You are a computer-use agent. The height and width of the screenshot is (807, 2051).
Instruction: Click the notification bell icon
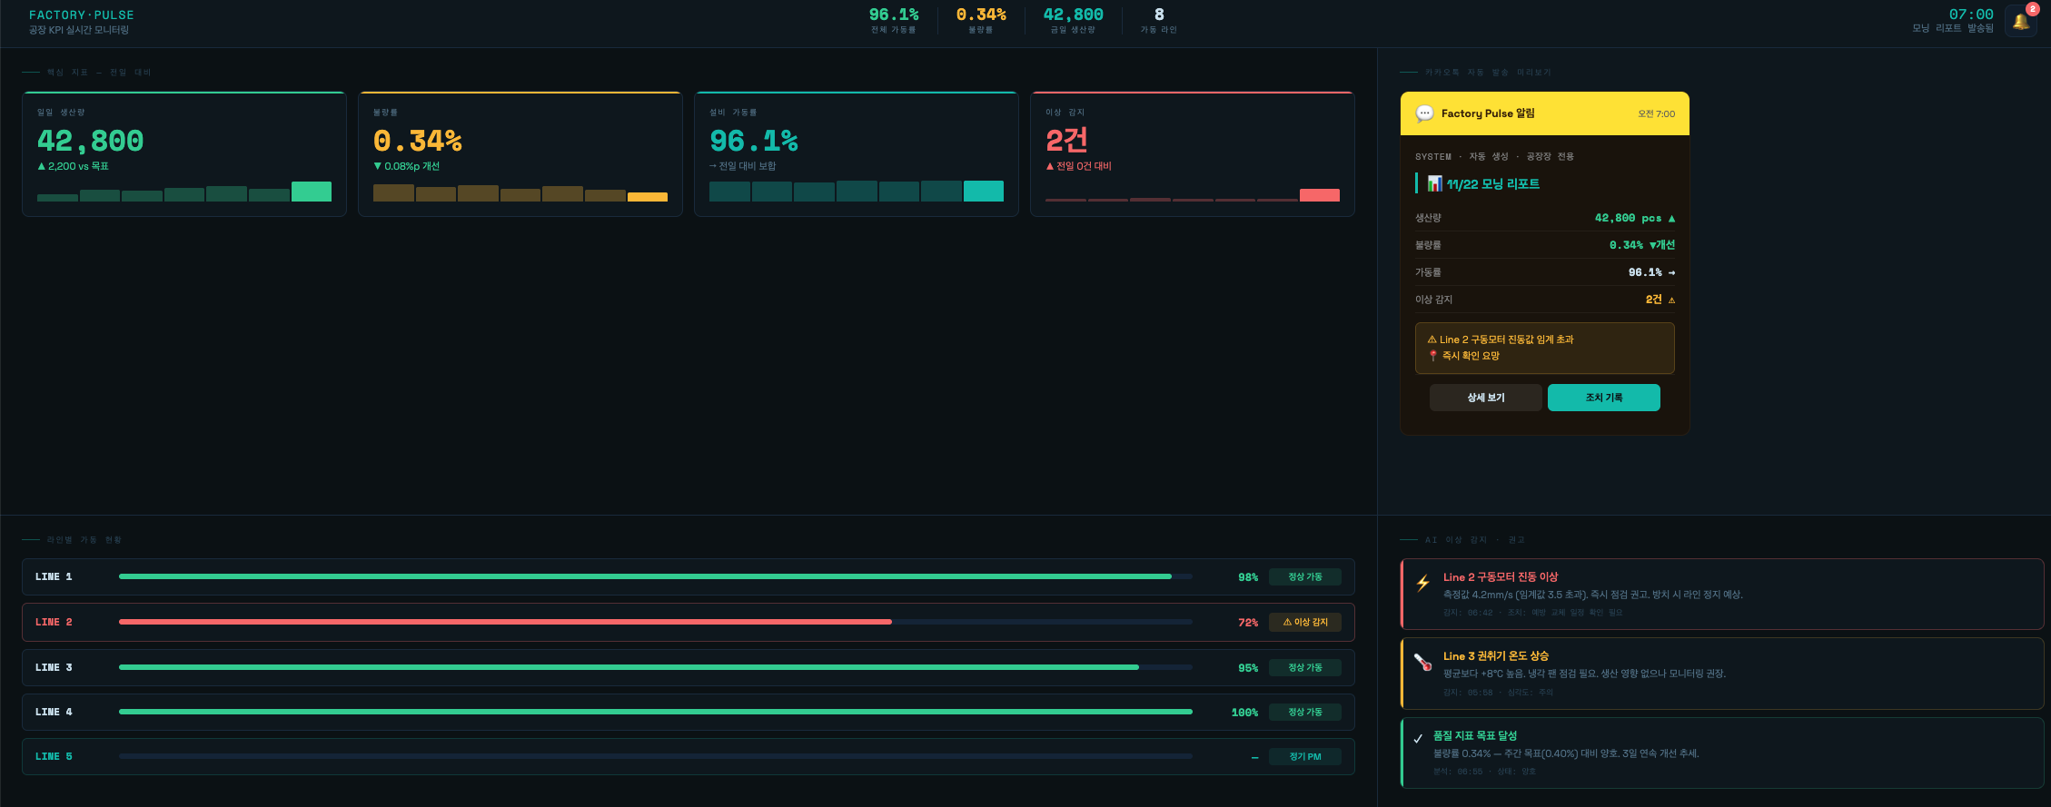coord(2020,21)
